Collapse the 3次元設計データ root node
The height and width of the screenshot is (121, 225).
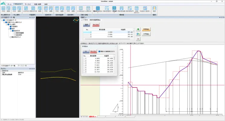[x=2, y=20]
